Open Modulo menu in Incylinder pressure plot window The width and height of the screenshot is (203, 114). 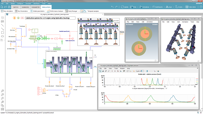122,68
